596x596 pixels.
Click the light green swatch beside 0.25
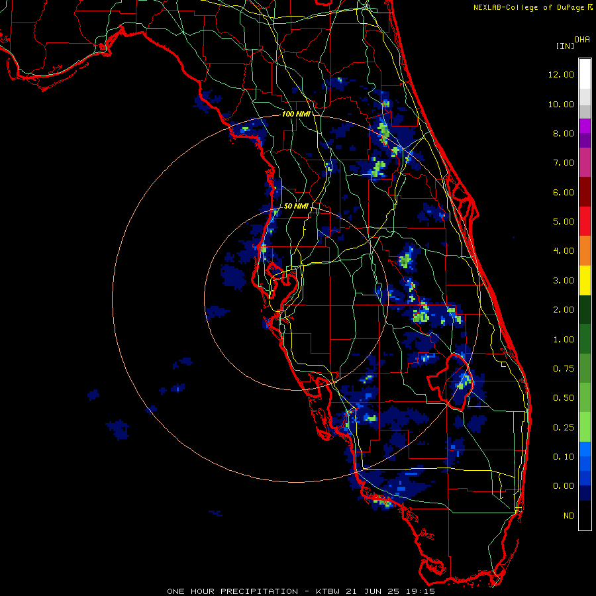(x=585, y=427)
